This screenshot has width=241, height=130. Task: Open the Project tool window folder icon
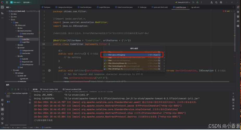point(2,7)
